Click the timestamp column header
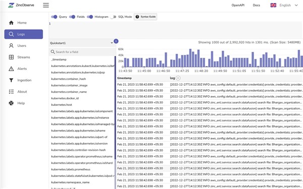Screen dimensions: 303x189 [x=124, y=78]
